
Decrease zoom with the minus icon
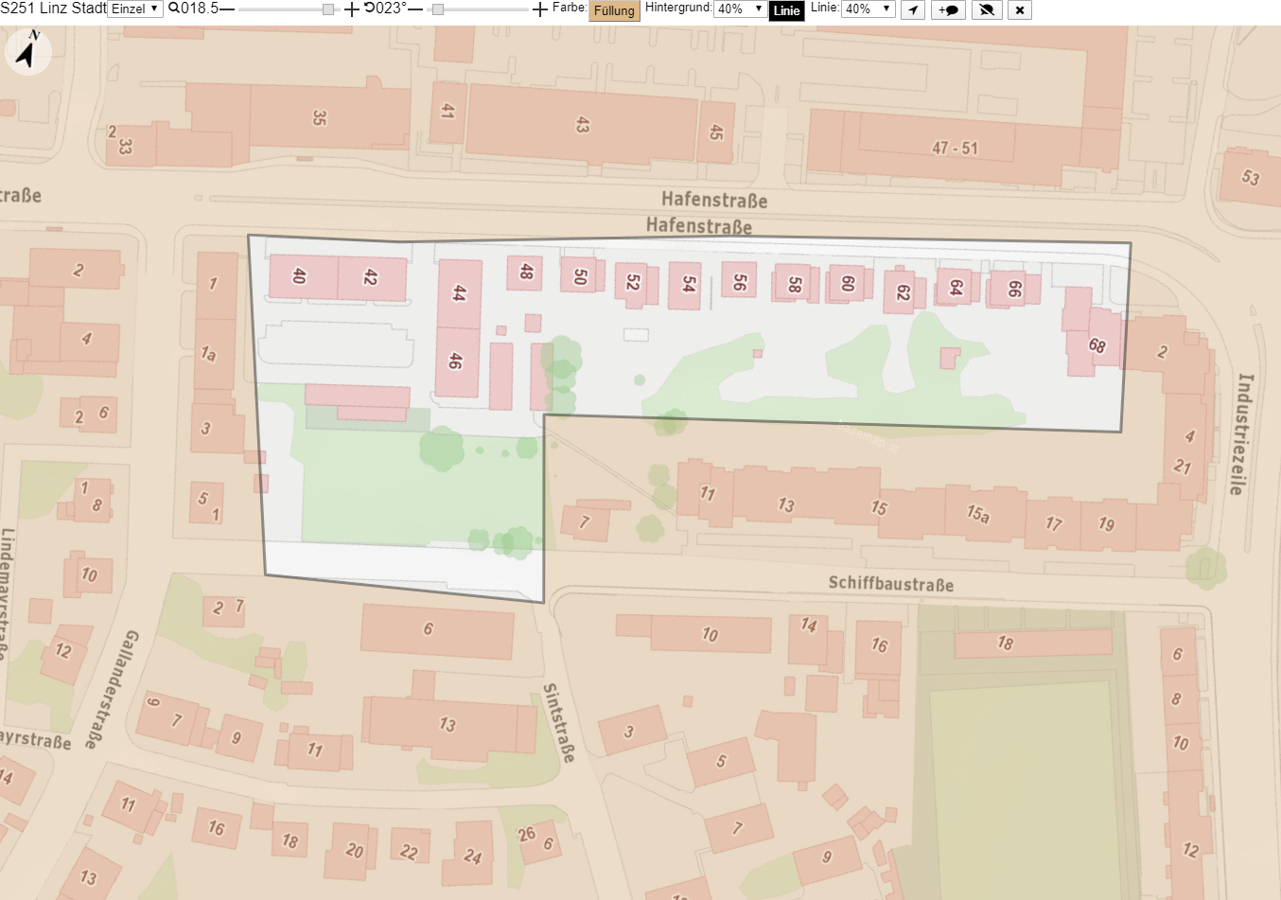tap(227, 9)
